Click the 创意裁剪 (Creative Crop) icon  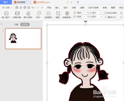pyautogui.click(x=67, y=13)
